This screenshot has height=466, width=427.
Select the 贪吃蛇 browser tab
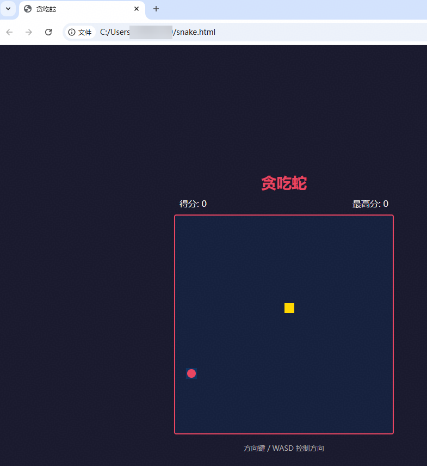point(82,9)
